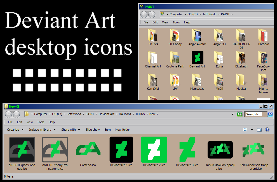The height and width of the screenshot is (182, 277).
Task: Open the Edit menu in New-2 window
Action: point(20,122)
